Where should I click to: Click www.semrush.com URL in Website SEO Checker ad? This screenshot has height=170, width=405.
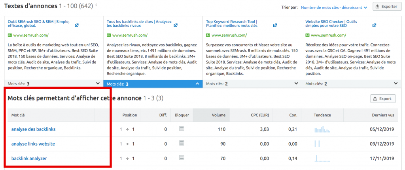tap(329, 35)
